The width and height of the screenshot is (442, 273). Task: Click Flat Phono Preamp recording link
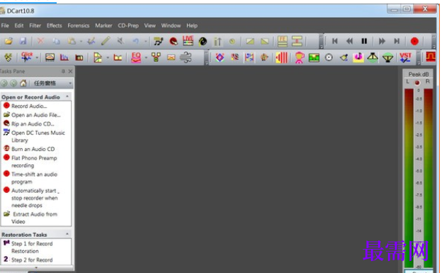tap(34, 162)
